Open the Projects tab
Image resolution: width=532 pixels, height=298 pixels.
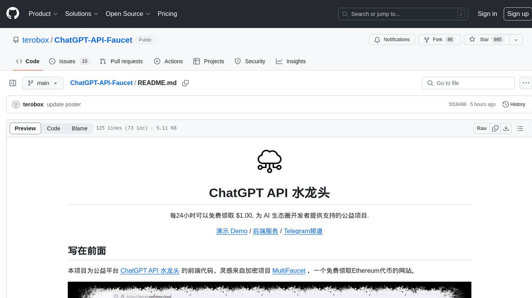[208, 61]
